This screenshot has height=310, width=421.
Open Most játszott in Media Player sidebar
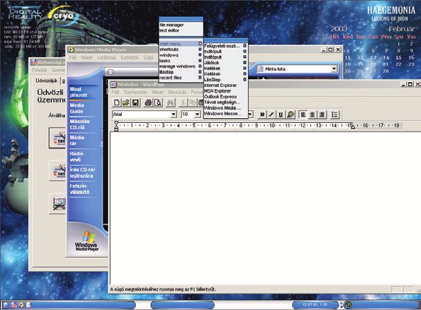click(x=78, y=92)
